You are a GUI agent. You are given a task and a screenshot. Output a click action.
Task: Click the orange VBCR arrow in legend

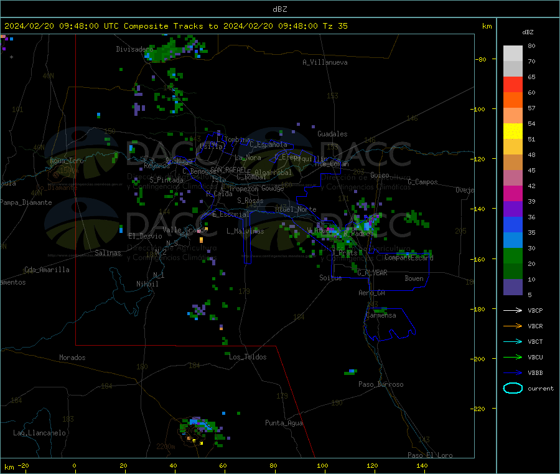(x=513, y=326)
